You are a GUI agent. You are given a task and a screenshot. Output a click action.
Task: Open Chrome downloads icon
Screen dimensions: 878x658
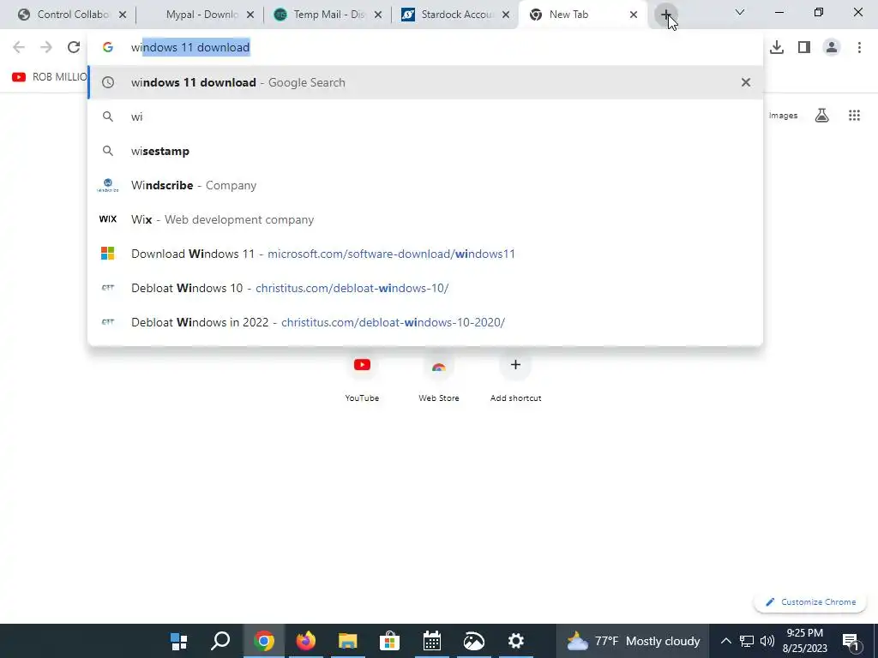pyautogui.click(x=777, y=48)
